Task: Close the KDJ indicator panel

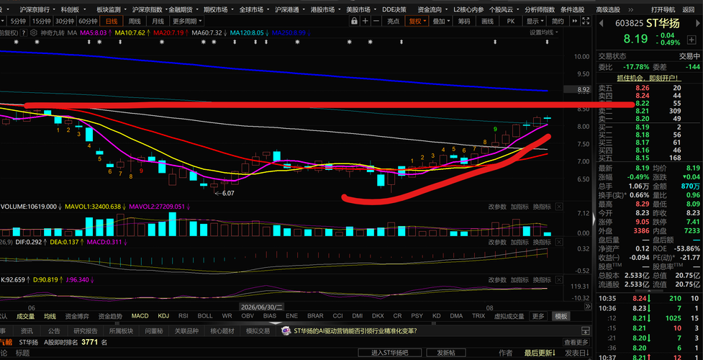Action: (558, 279)
